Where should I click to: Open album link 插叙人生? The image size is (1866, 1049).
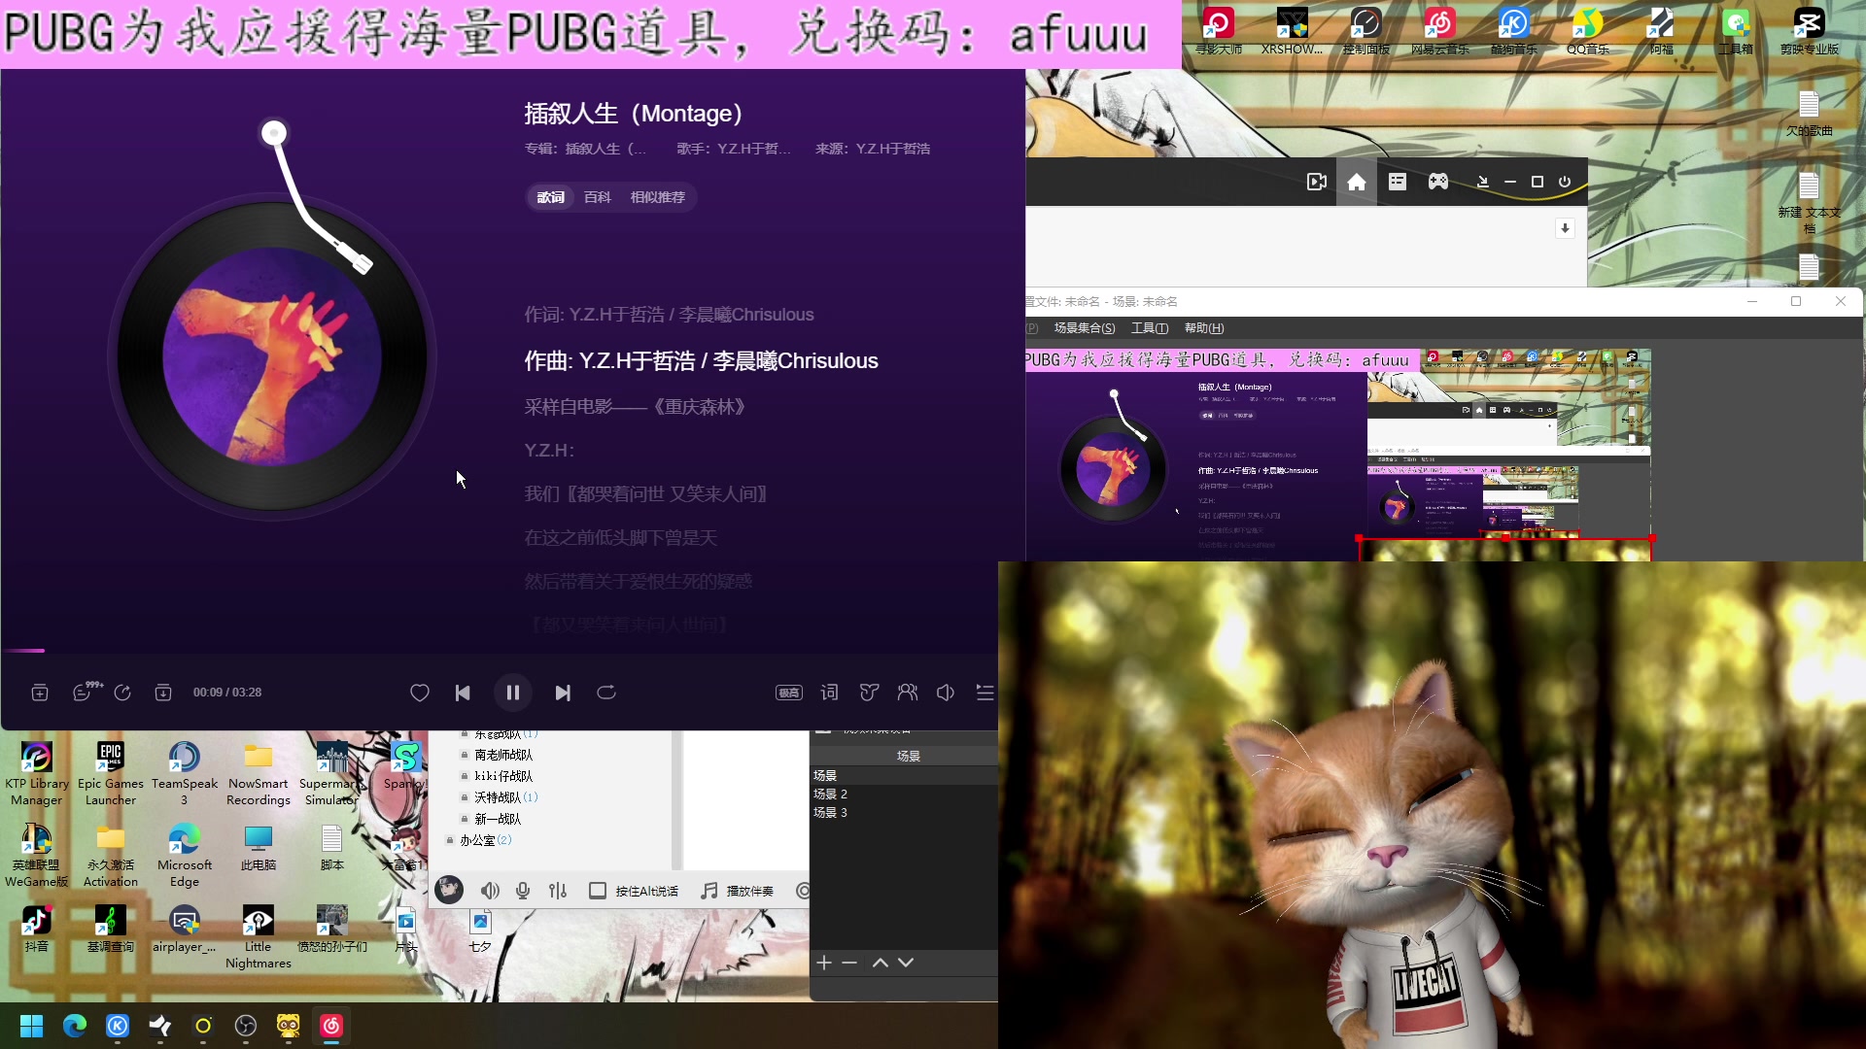[x=605, y=149]
